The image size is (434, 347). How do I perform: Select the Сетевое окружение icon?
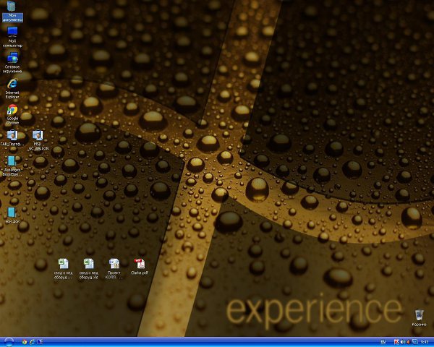(12, 58)
